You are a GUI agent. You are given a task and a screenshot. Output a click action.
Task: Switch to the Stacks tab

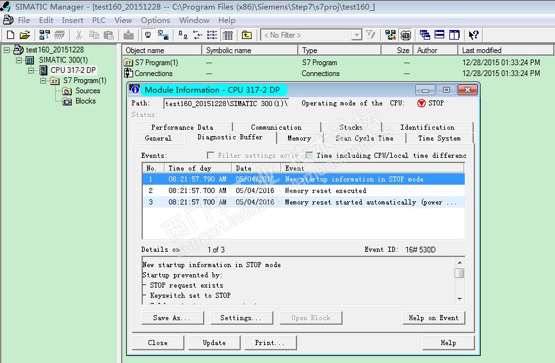[x=351, y=127]
